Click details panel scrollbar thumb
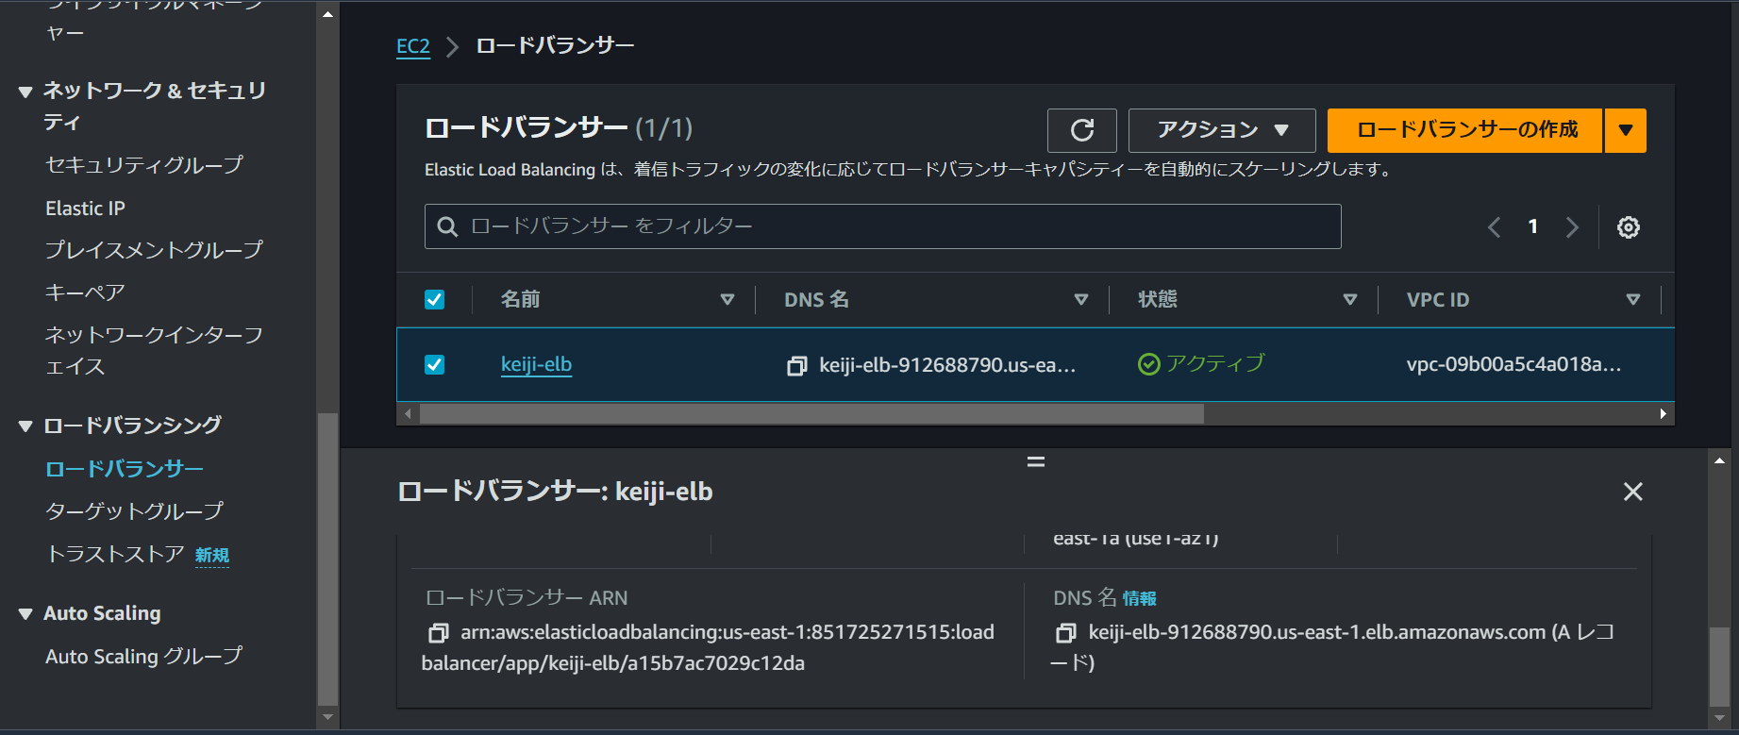Screen dimensions: 1739x735 [1719, 666]
